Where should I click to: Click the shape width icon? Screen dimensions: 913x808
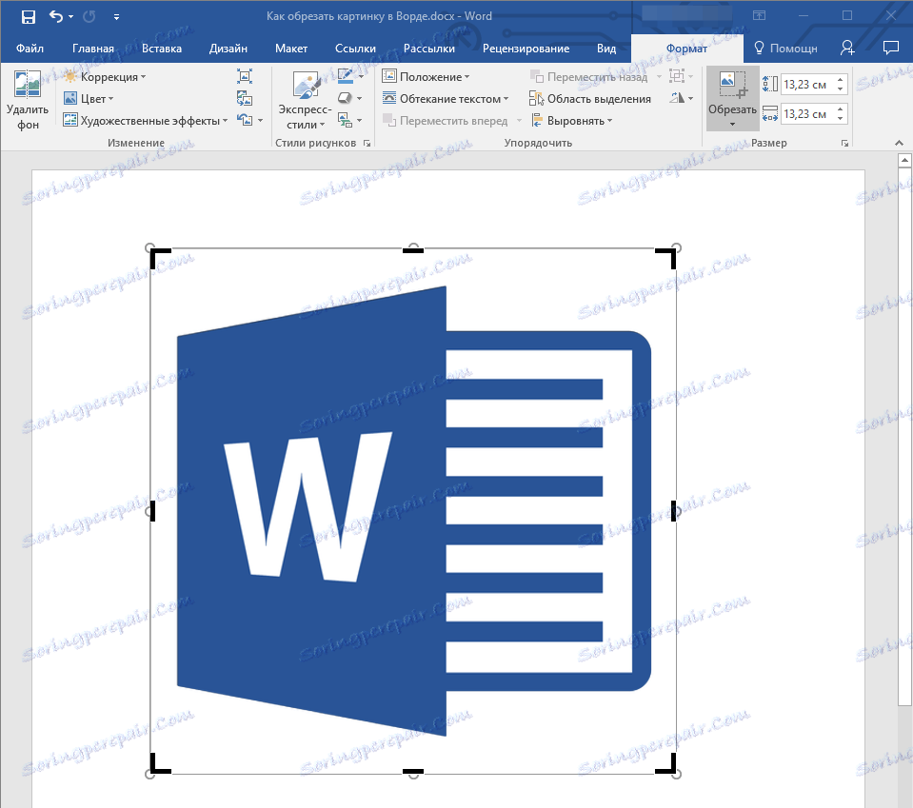tap(770, 113)
